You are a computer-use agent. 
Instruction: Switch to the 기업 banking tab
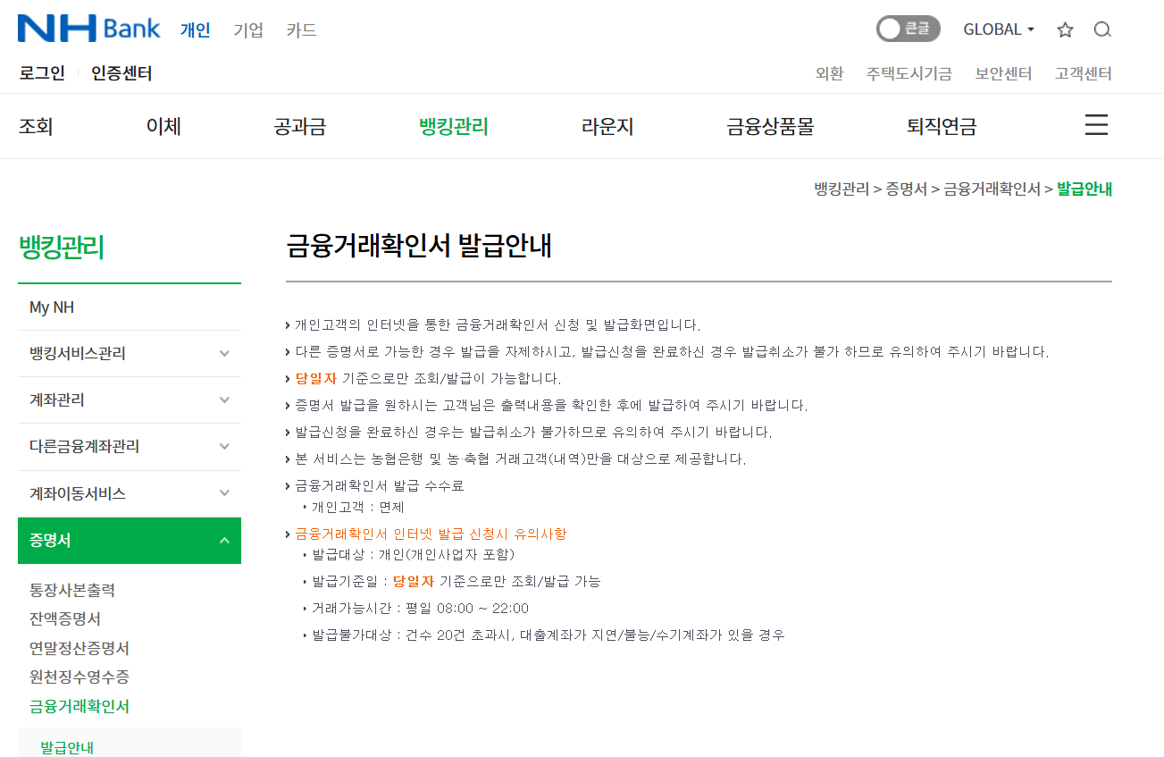(x=248, y=29)
